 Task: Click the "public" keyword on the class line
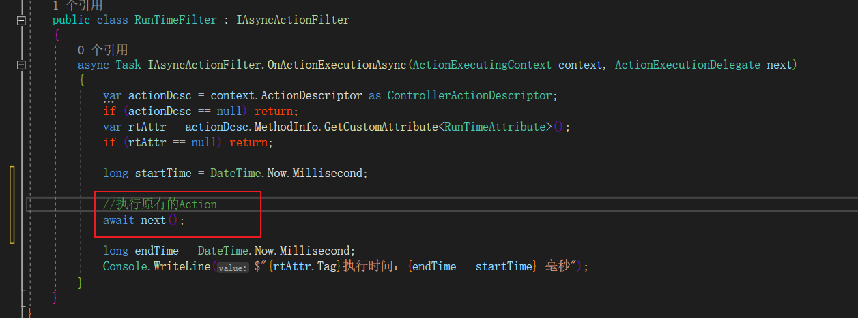(71, 20)
